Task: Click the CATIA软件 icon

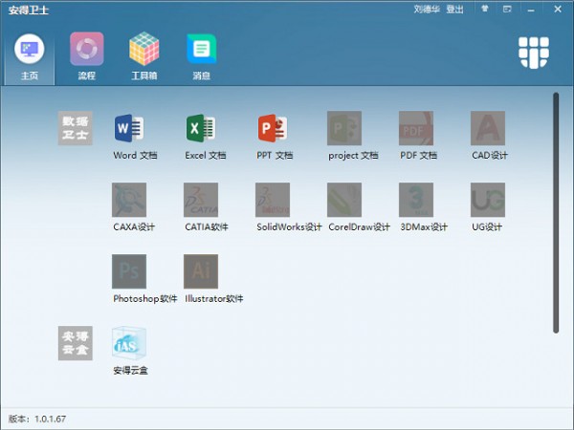Action: pos(201,200)
